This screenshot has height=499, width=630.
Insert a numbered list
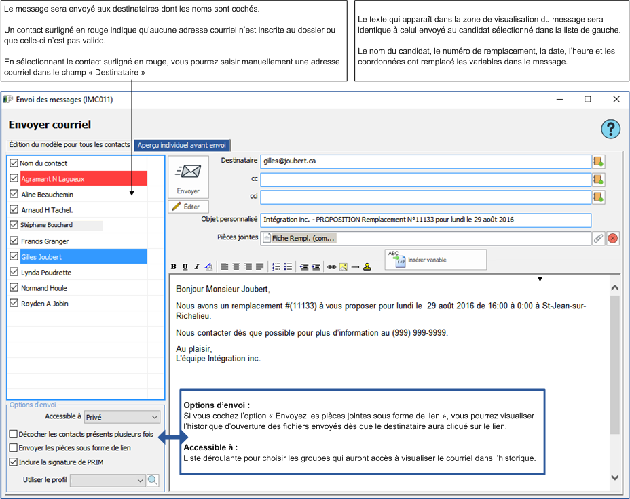click(276, 266)
